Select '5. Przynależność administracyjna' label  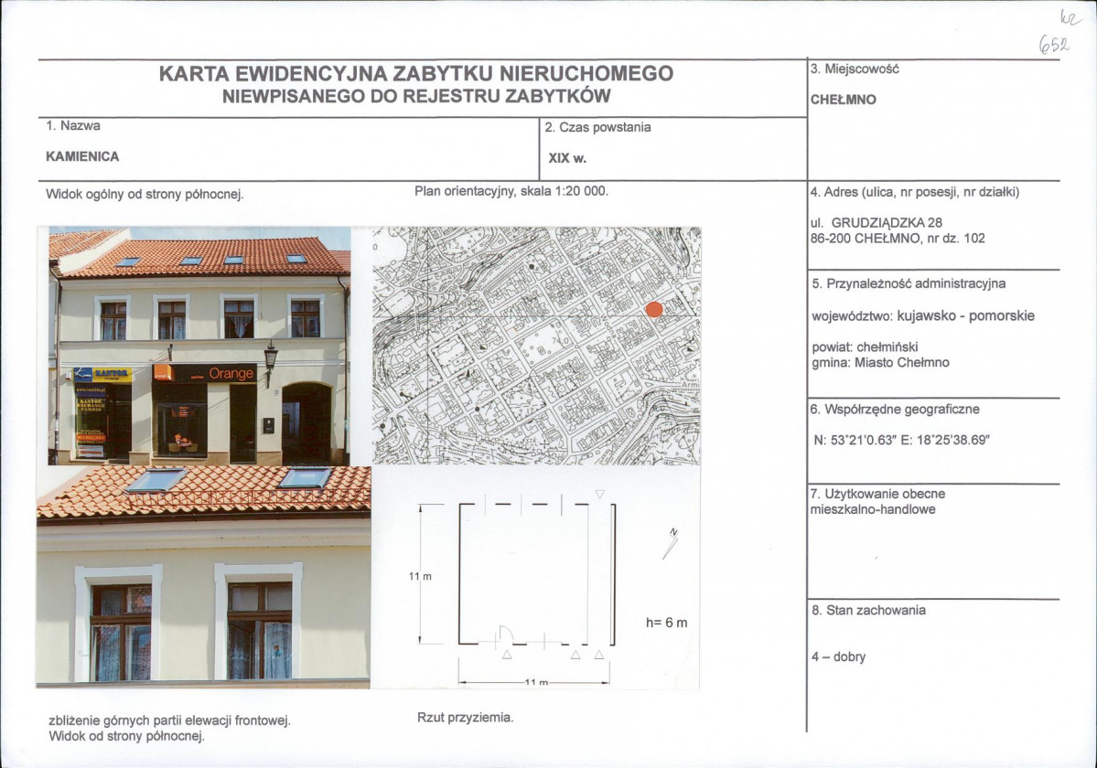pos(909,283)
